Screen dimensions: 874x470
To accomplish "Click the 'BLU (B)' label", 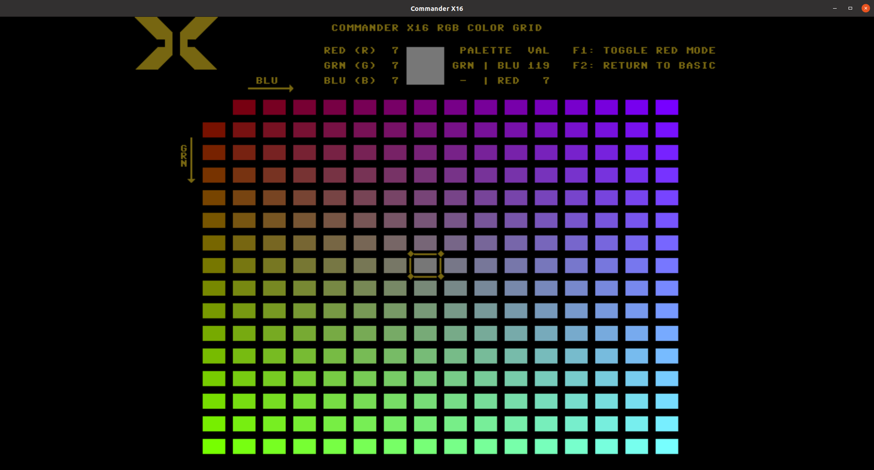I will [350, 81].
